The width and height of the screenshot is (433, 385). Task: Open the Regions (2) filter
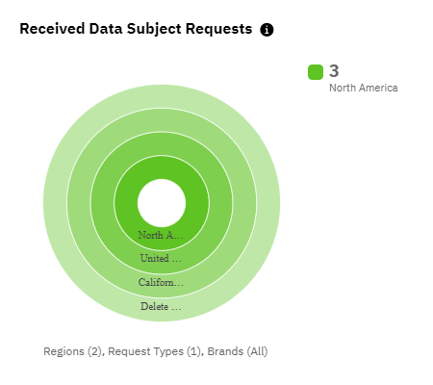72,351
